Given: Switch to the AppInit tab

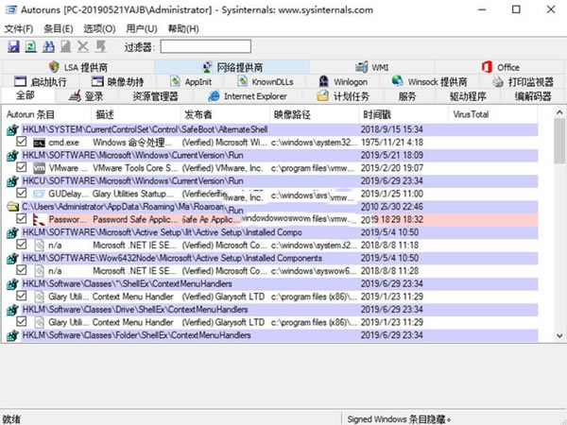Looking at the screenshot, I should 191,81.
